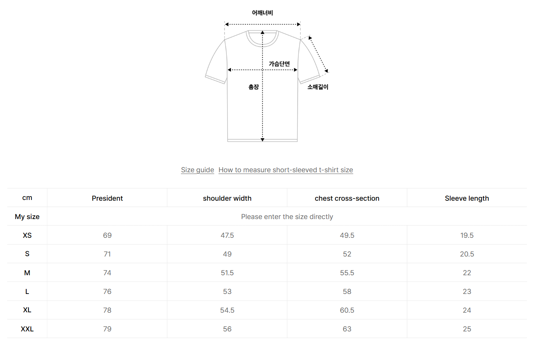533x346 pixels.
Task: Open the Size guide link
Action: click(198, 170)
